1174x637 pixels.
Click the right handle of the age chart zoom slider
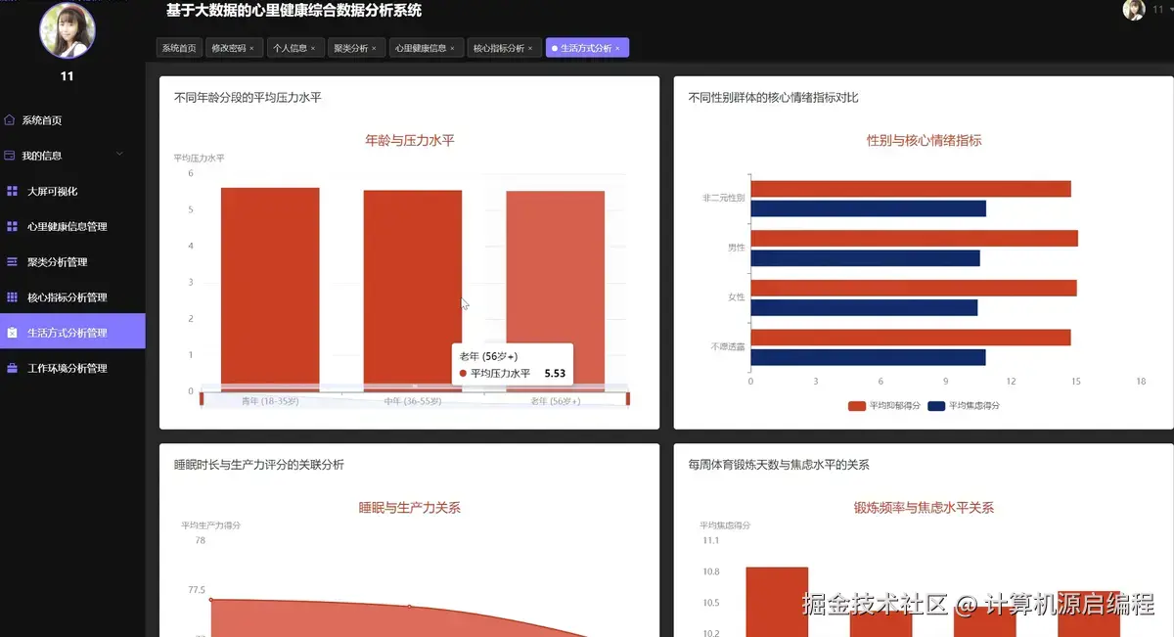[x=627, y=398]
